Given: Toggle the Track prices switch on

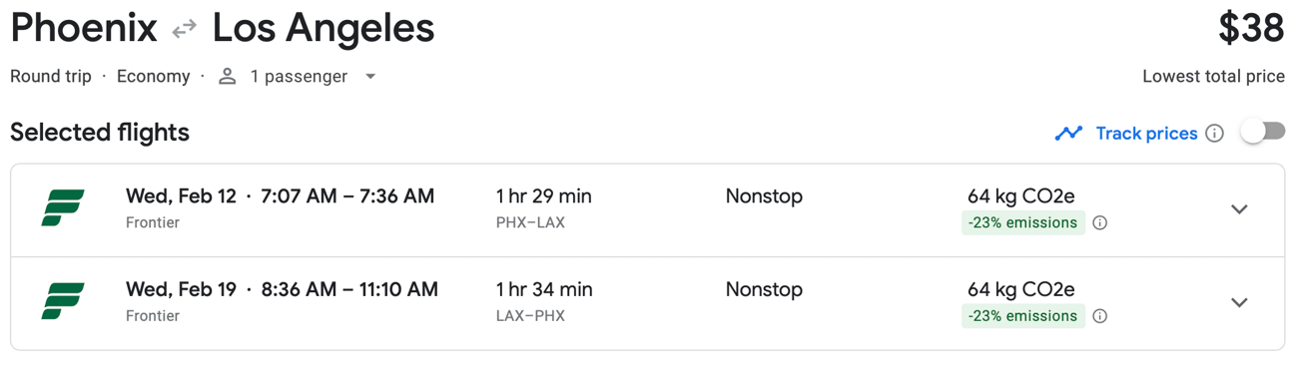Looking at the screenshot, I should (x=1263, y=132).
